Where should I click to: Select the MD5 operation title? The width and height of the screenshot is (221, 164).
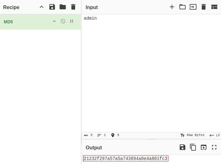pos(8,22)
